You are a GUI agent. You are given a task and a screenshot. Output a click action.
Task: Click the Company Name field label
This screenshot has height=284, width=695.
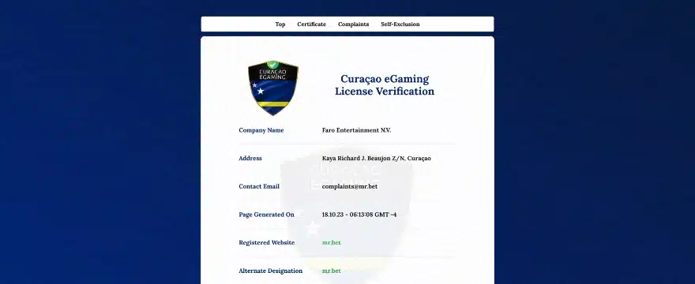point(261,130)
